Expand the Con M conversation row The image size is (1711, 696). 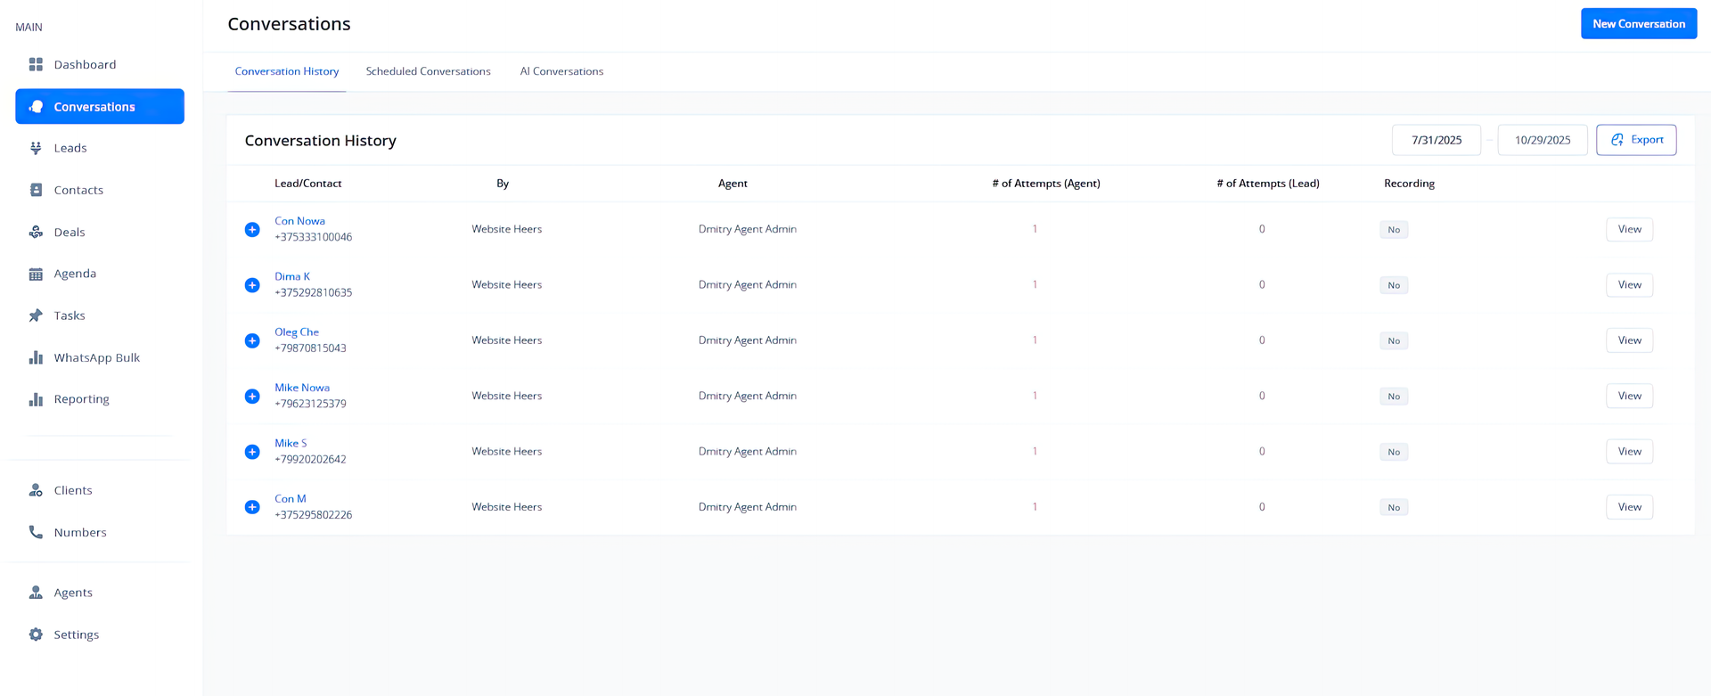[x=252, y=507]
